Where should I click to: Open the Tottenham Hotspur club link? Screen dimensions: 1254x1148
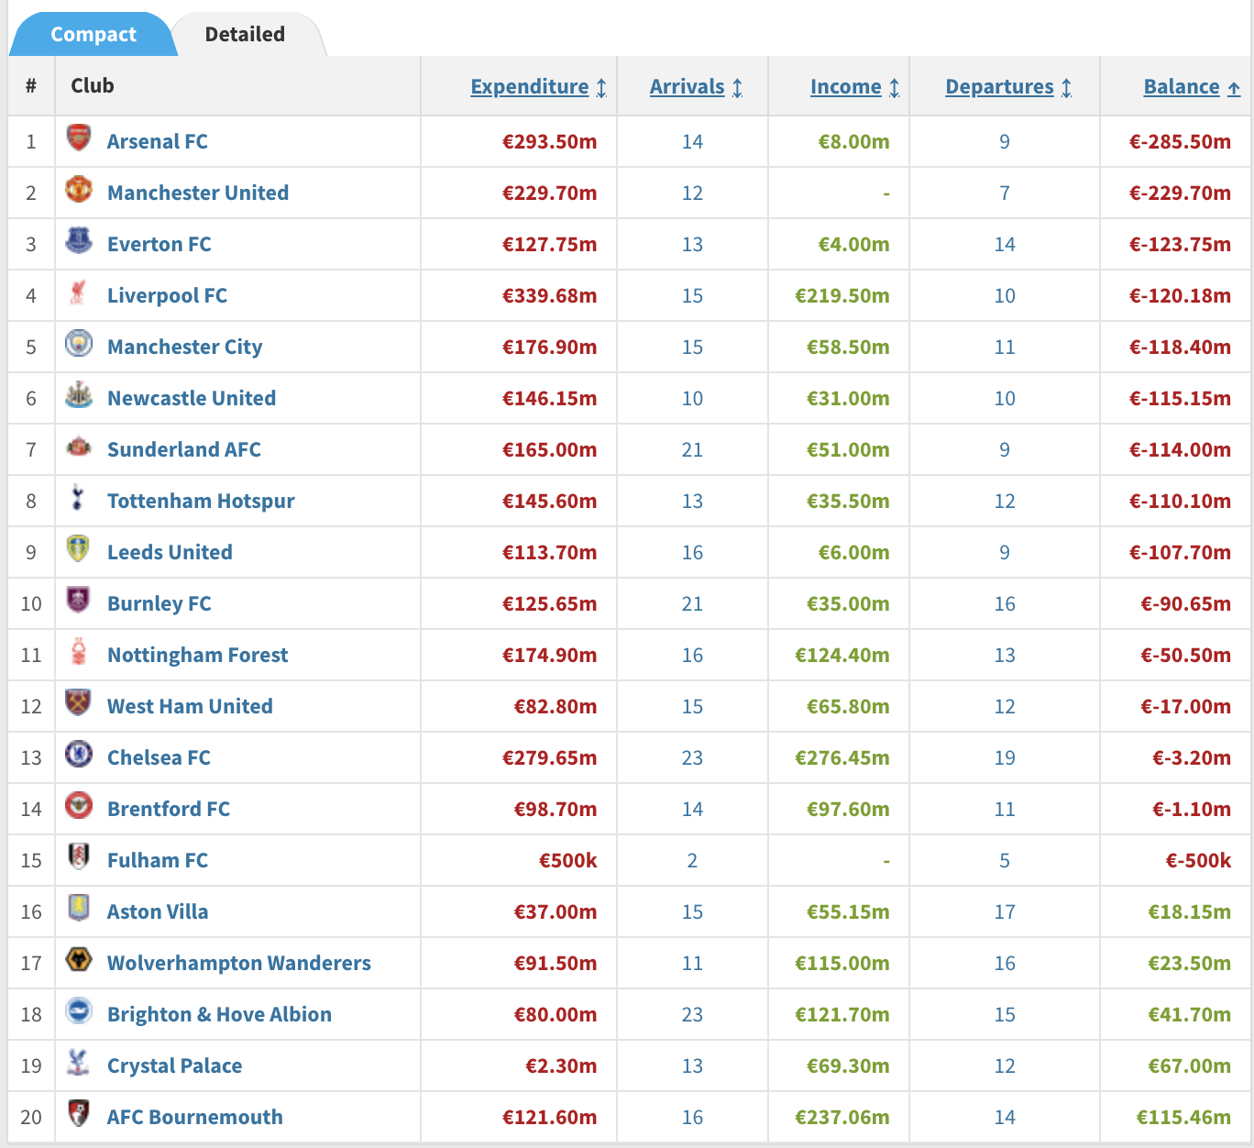201,501
